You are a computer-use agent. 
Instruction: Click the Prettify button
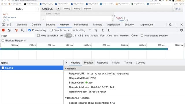[x=67, y=9]
